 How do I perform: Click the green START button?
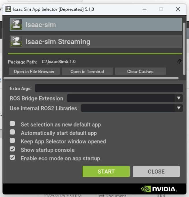coord(106,172)
